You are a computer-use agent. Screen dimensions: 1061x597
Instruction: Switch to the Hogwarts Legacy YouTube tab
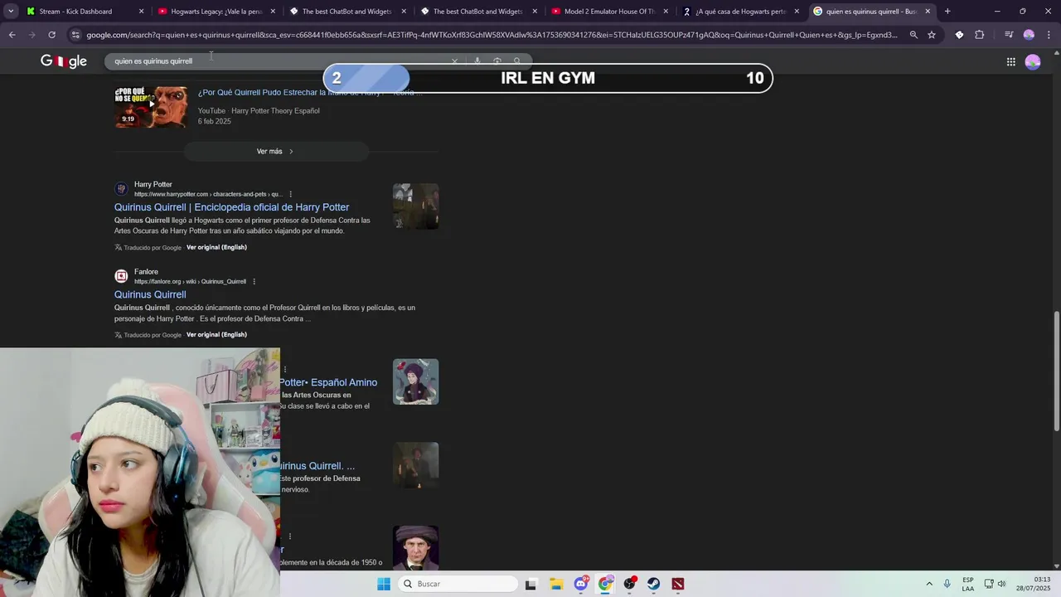click(x=216, y=12)
